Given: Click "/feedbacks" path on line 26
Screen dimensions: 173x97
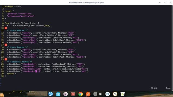Looking at the screenshot, I should [x=29, y=67].
